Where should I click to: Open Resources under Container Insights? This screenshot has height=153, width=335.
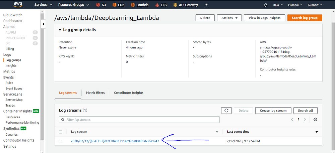coord(13,117)
